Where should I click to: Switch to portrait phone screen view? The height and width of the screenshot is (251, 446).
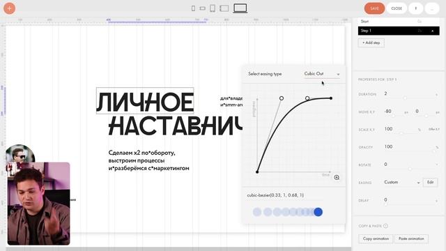tap(193, 8)
